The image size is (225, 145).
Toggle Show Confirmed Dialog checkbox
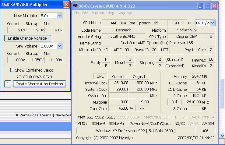pyautogui.click(x=12, y=70)
